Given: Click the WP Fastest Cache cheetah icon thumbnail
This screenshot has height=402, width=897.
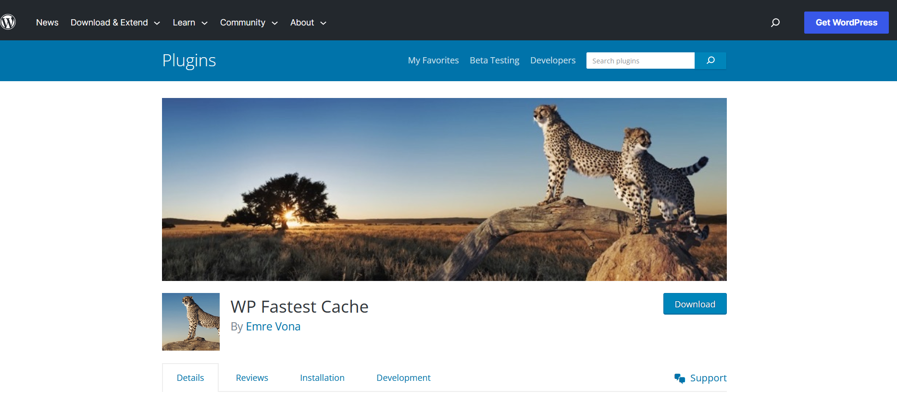Looking at the screenshot, I should click(x=191, y=322).
